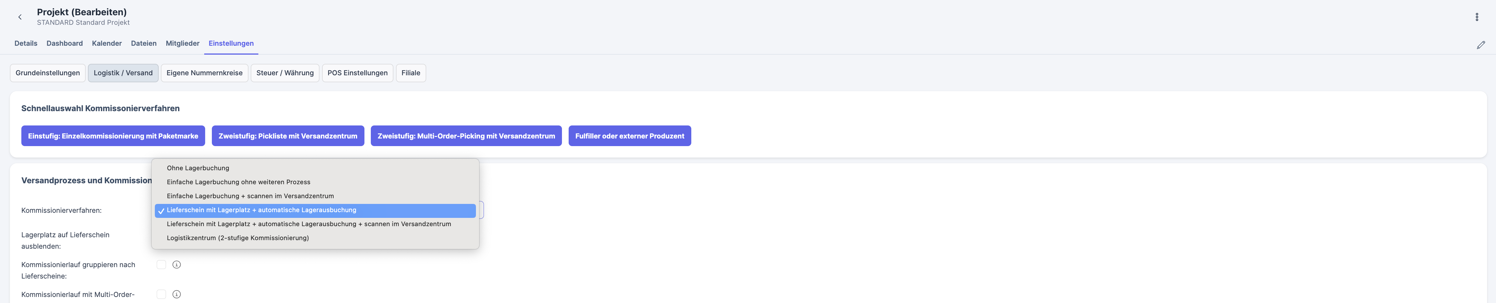Select 'Ohne Lagerbuchung' from the dropdown list
1496x303 pixels.
tap(198, 168)
